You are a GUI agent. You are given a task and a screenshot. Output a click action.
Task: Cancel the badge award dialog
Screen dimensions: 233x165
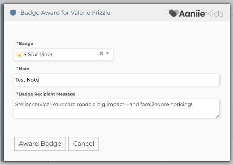[x=84, y=144]
